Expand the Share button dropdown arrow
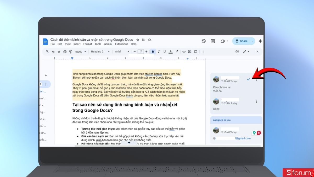The image size is (314, 177). [x=252, y=41]
